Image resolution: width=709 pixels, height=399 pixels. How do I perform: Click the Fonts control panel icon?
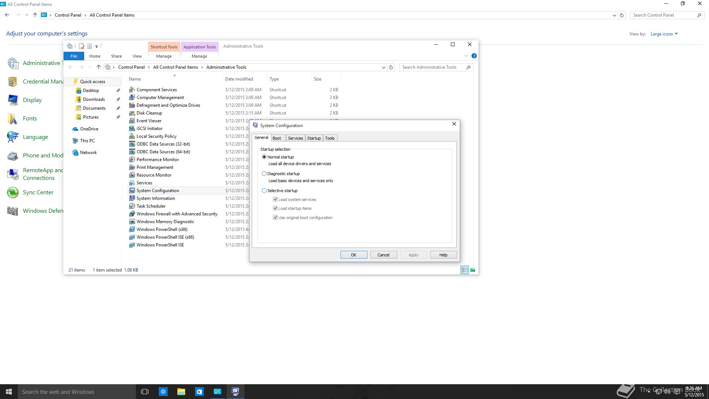tap(13, 119)
